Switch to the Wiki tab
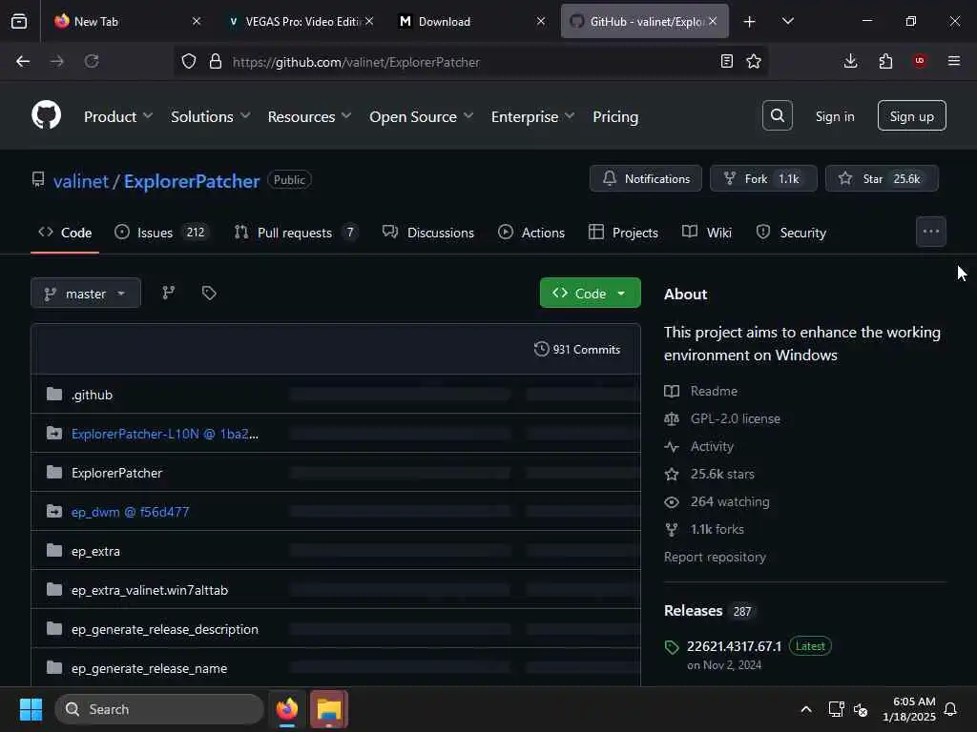This screenshot has width=977, height=732. (707, 233)
